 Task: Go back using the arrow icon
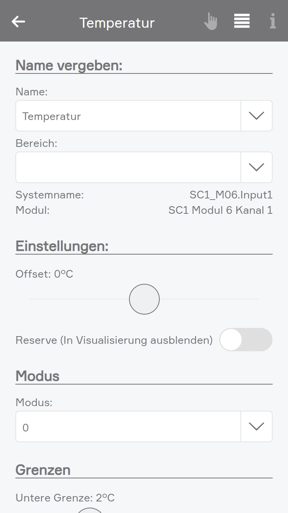18,22
